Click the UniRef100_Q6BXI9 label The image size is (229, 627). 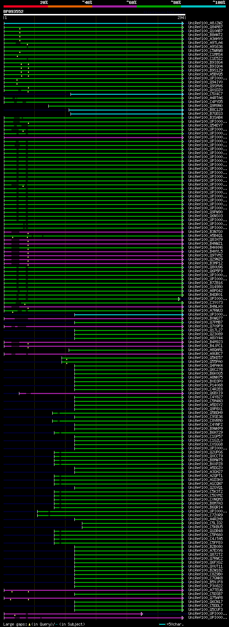205,393
